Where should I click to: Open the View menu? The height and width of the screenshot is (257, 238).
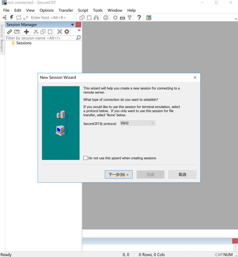30,10
